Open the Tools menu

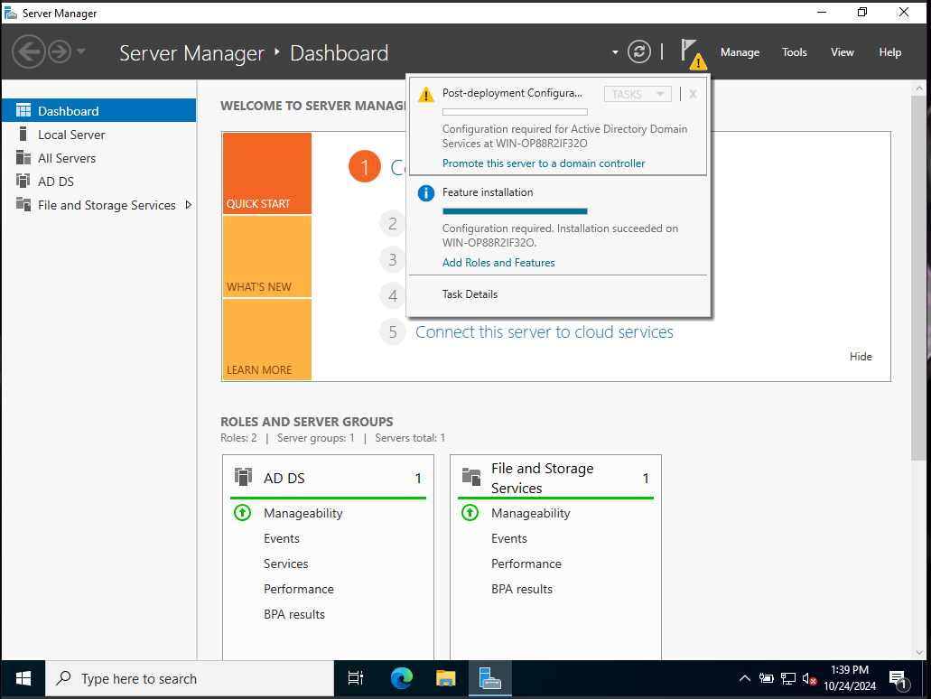(794, 52)
